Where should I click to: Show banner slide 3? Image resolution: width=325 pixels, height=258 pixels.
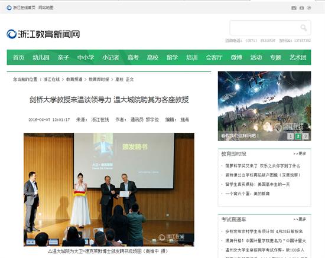[x=305, y=136]
